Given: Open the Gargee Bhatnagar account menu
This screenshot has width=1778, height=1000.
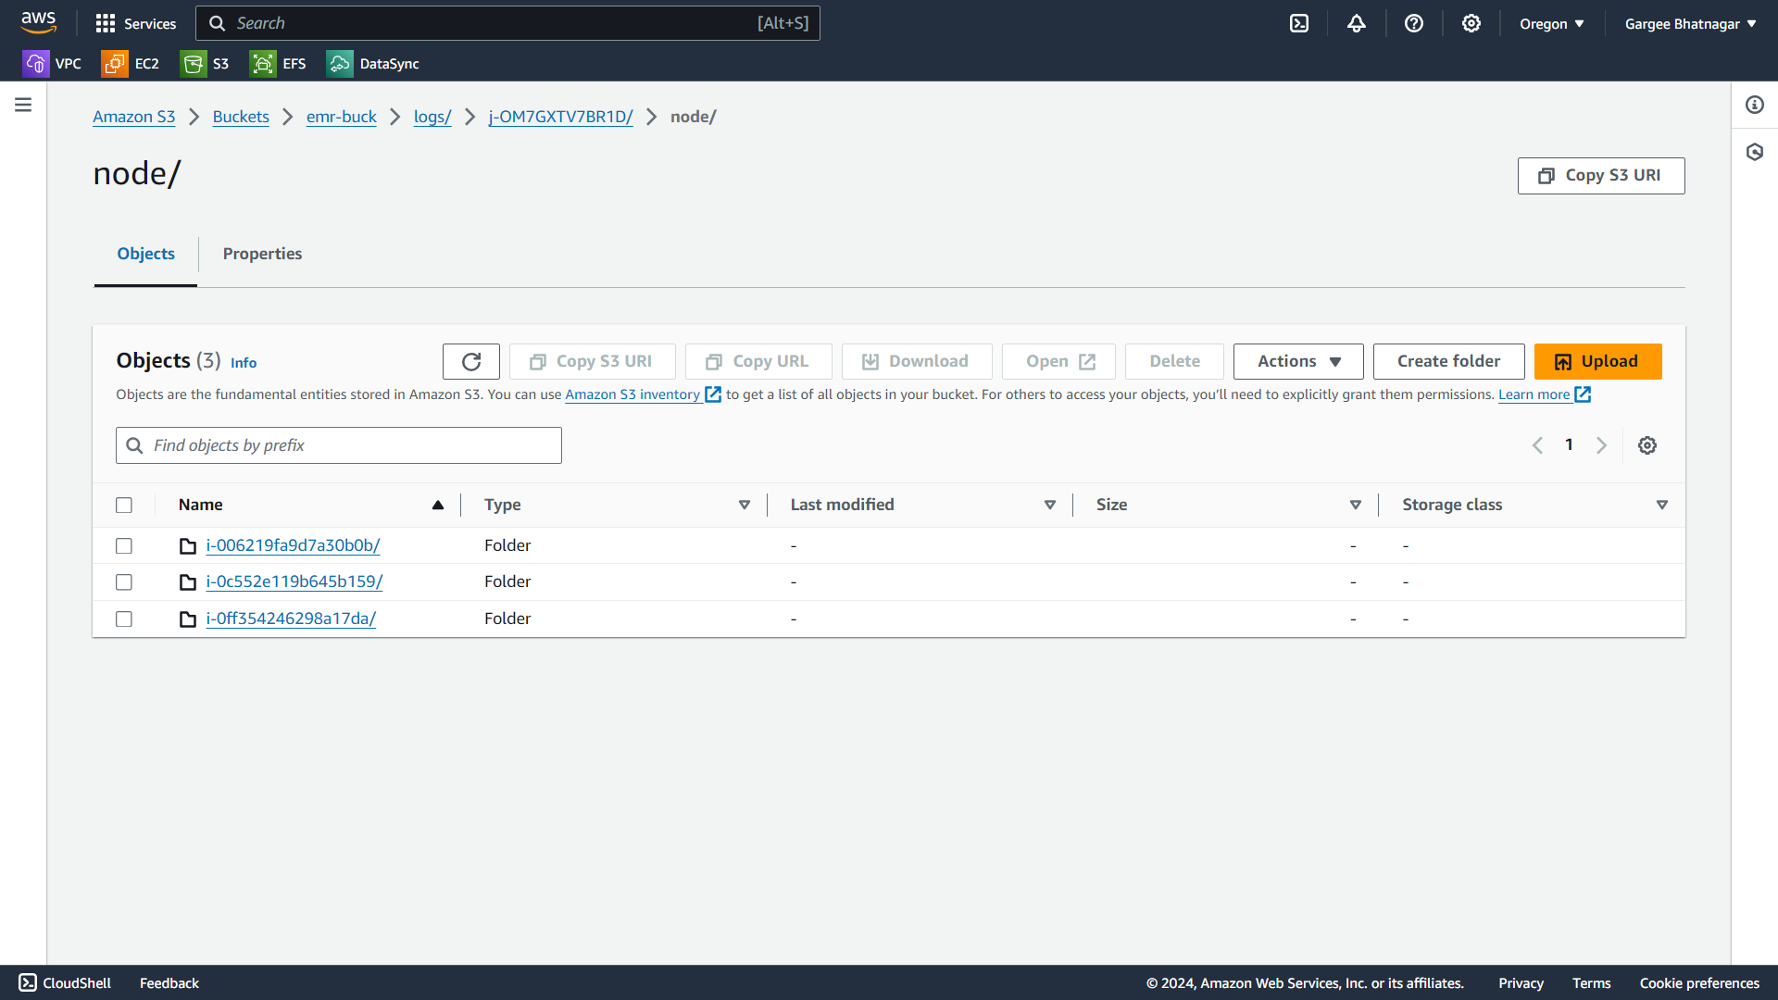Looking at the screenshot, I should coord(1690,23).
